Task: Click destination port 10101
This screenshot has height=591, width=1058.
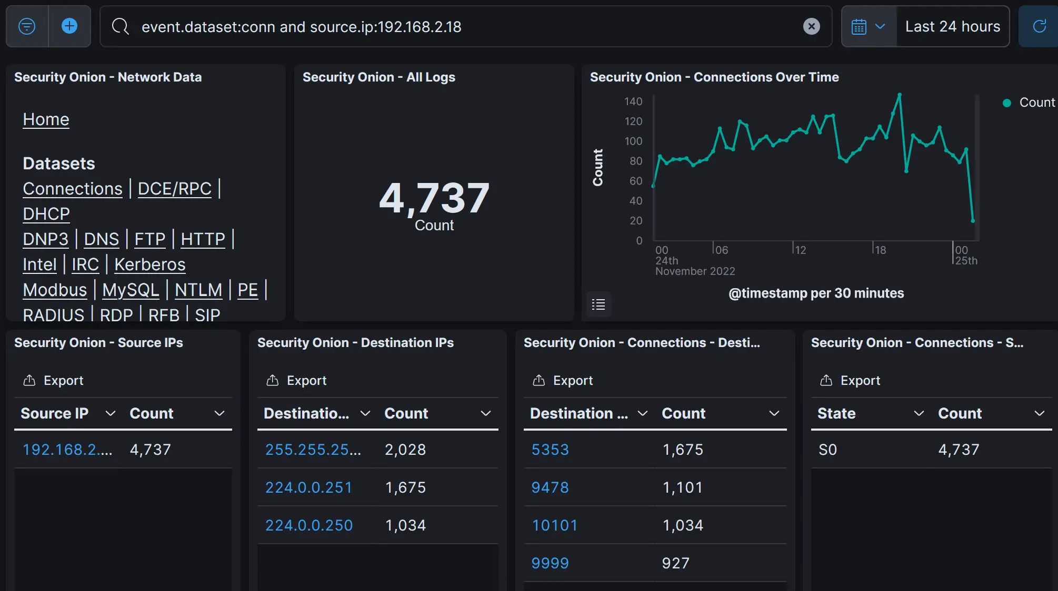Action: (x=554, y=525)
